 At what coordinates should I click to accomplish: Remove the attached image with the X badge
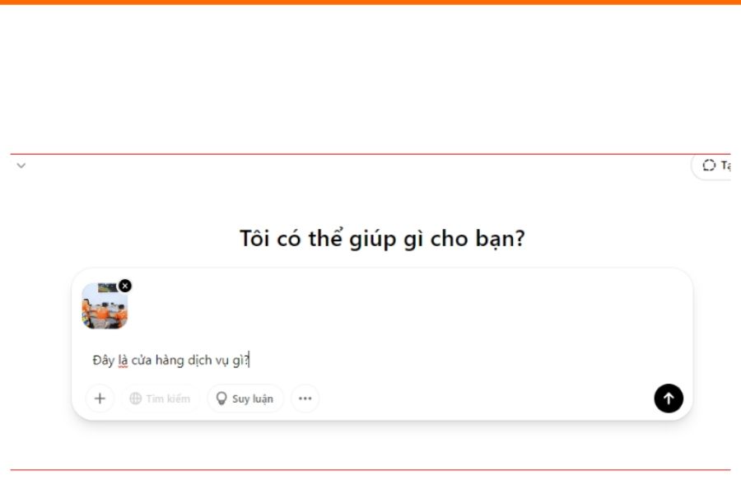[x=125, y=286]
